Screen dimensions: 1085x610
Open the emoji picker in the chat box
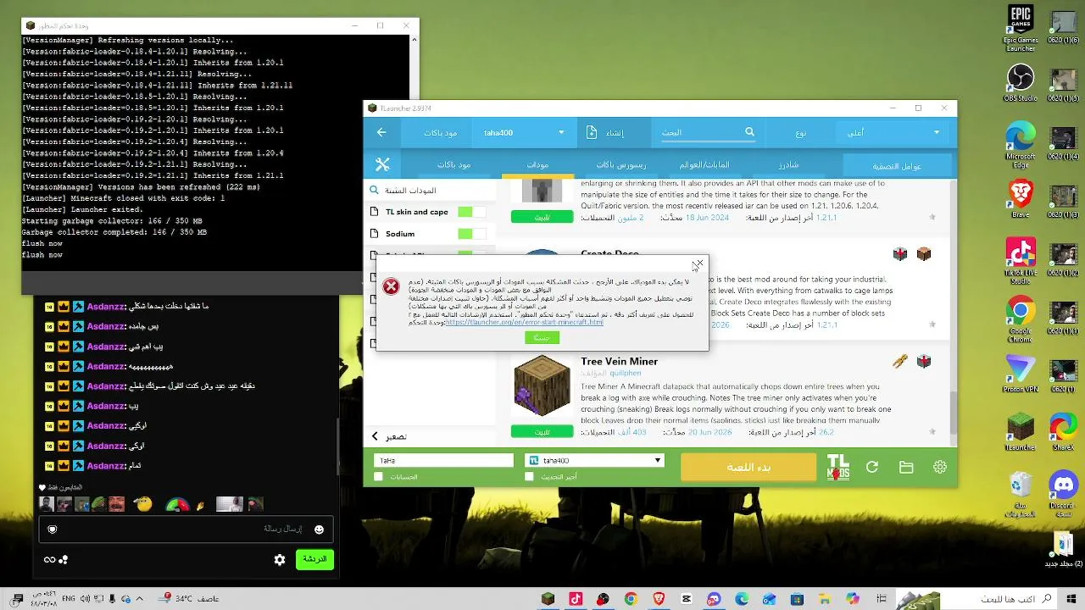319,530
